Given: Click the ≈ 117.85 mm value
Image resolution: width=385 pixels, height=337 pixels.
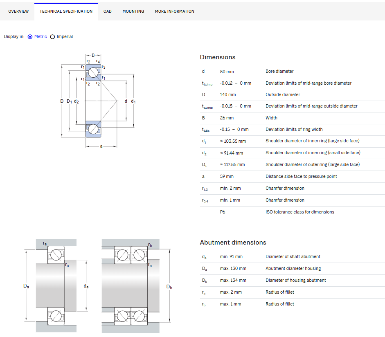Looking at the screenshot, I should 232,164.
